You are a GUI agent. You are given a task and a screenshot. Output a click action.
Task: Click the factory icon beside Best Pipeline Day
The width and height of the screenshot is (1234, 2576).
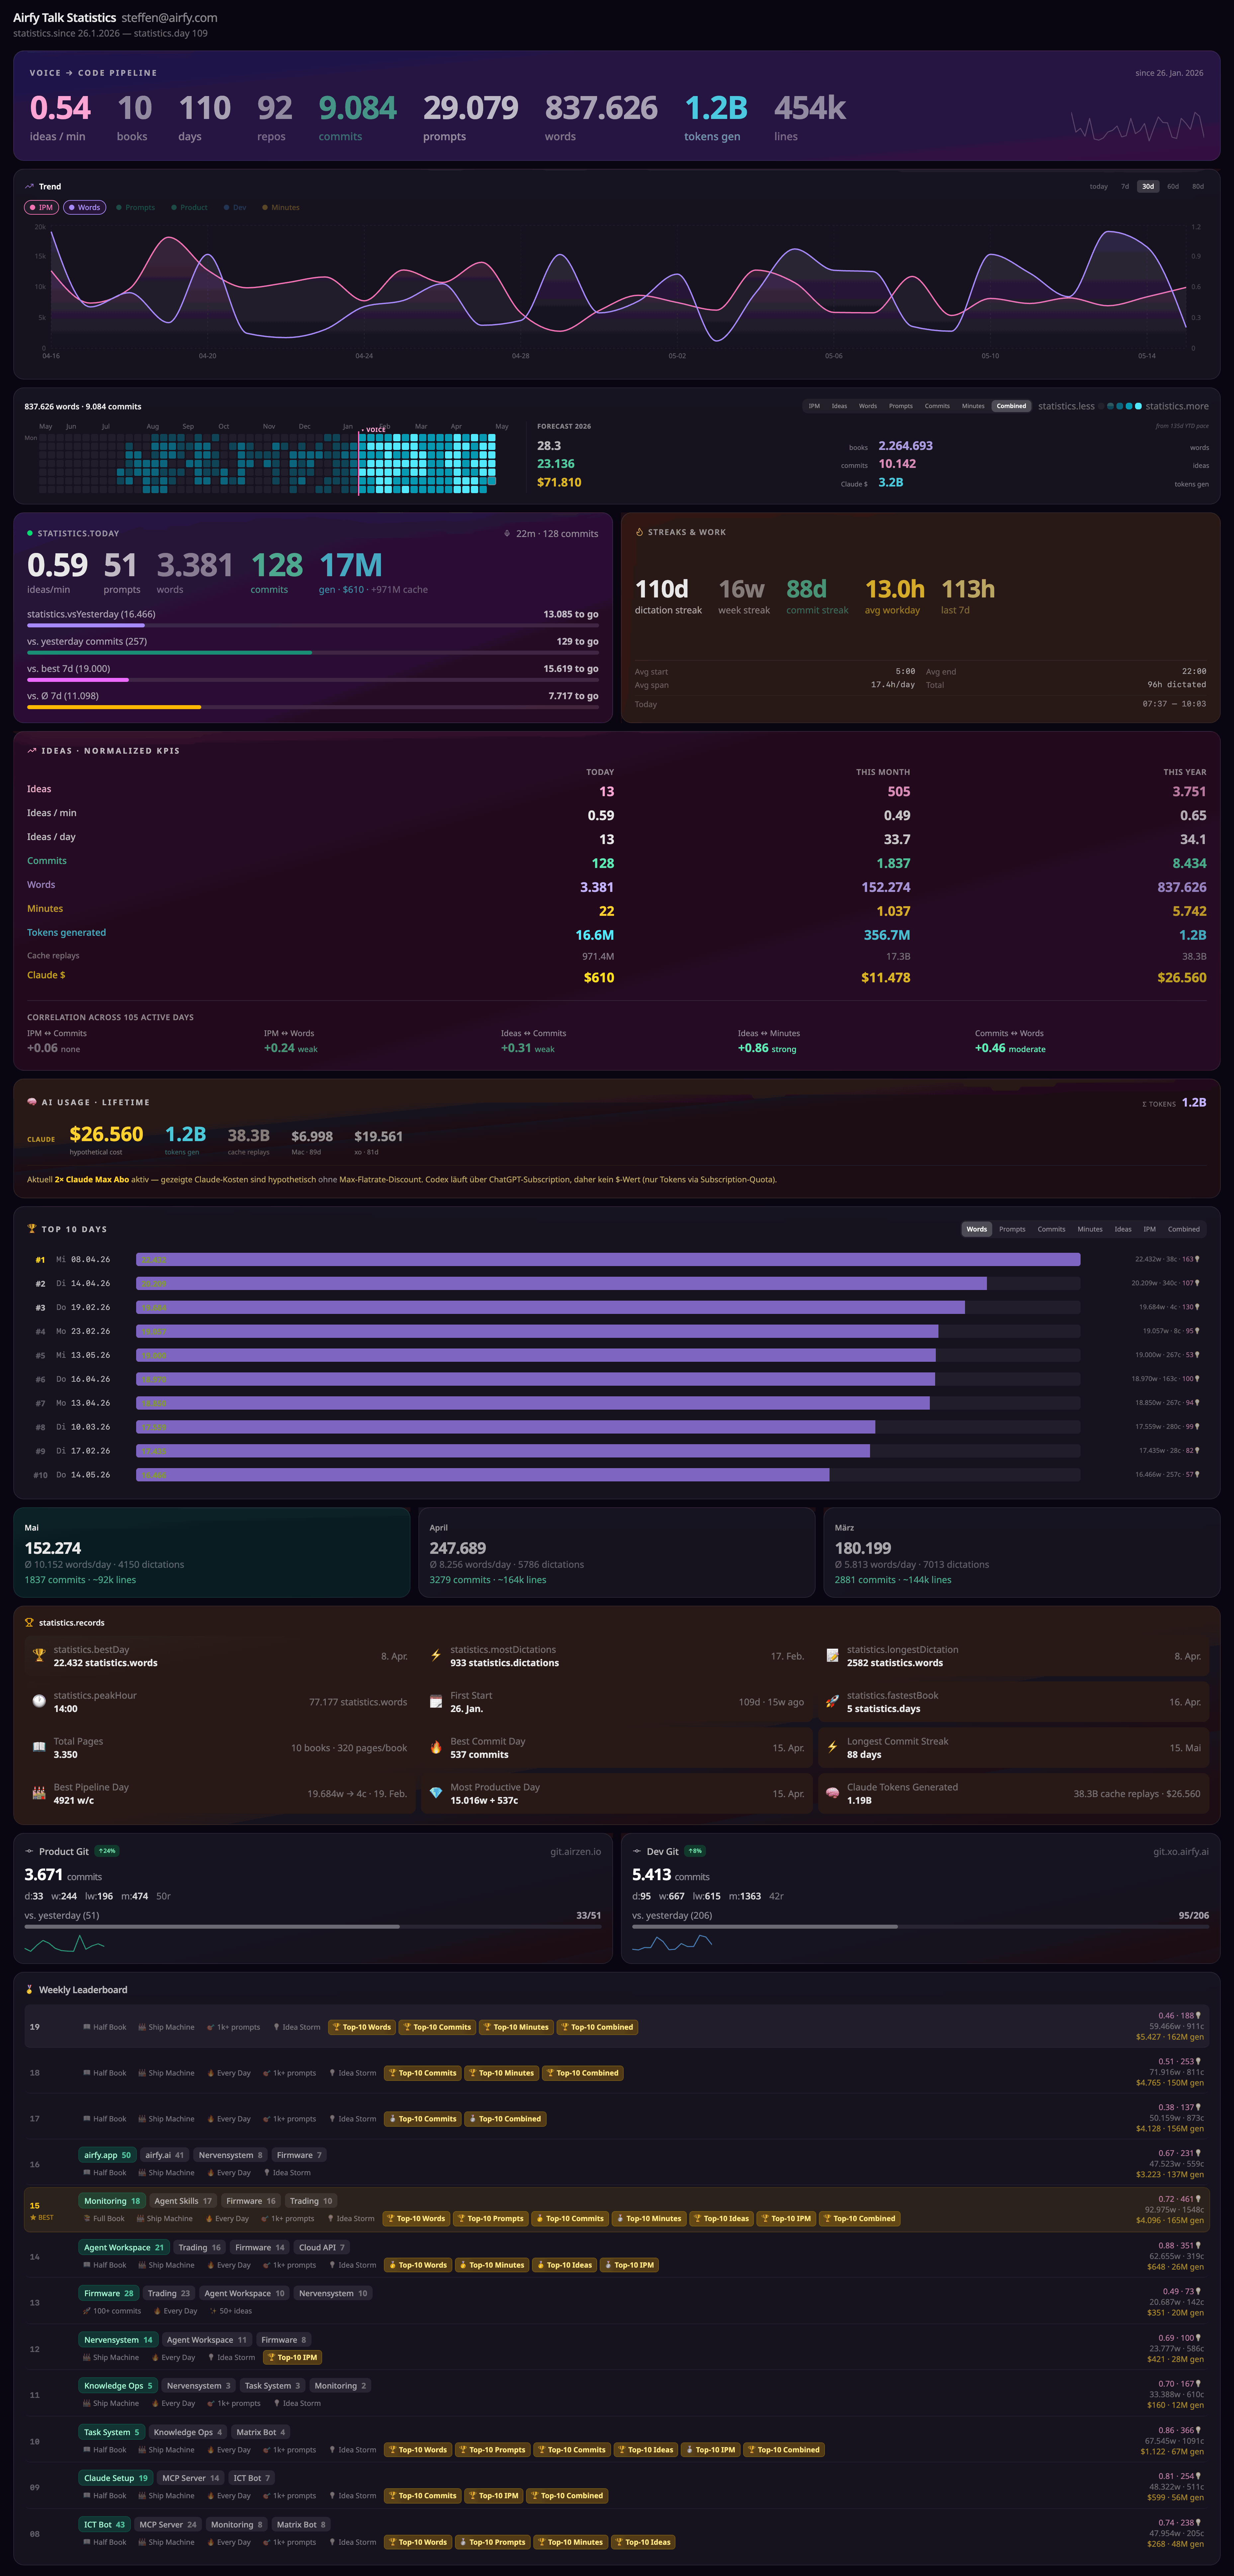click(x=39, y=1793)
